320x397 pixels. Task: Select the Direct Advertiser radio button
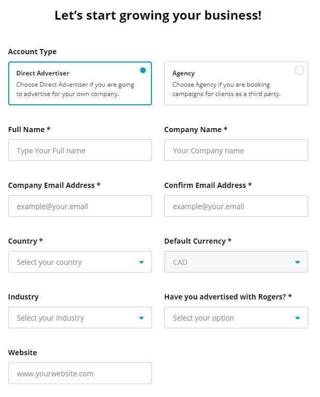143,70
